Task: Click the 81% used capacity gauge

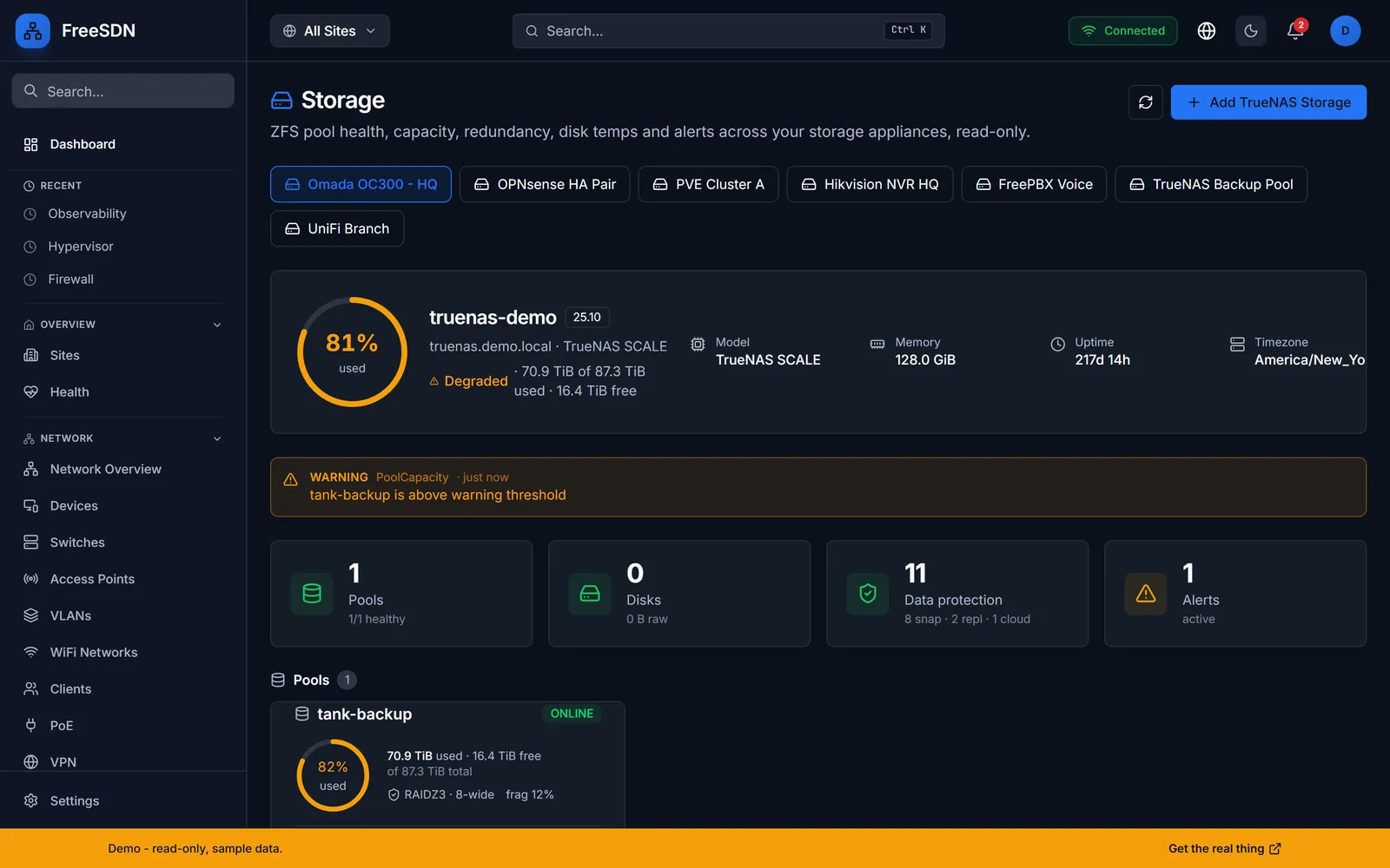Action: click(352, 352)
